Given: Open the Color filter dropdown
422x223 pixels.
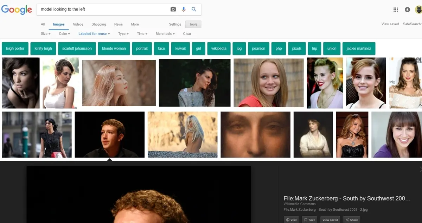Looking at the screenshot, I should (64, 34).
